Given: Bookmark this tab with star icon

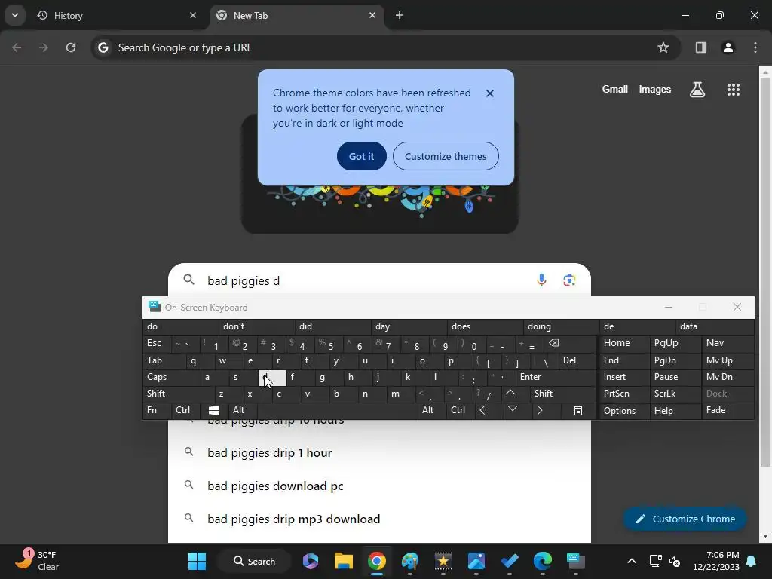Looking at the screenshot, I should click(x=663, y=47).
